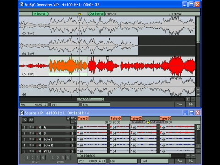Screen dimensions: 220x165
Task: Click Out Source marker in MuSyC Overview
Action: click(x=96, y=14)
